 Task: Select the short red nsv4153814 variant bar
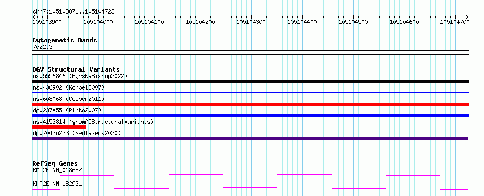pos(59,127)
